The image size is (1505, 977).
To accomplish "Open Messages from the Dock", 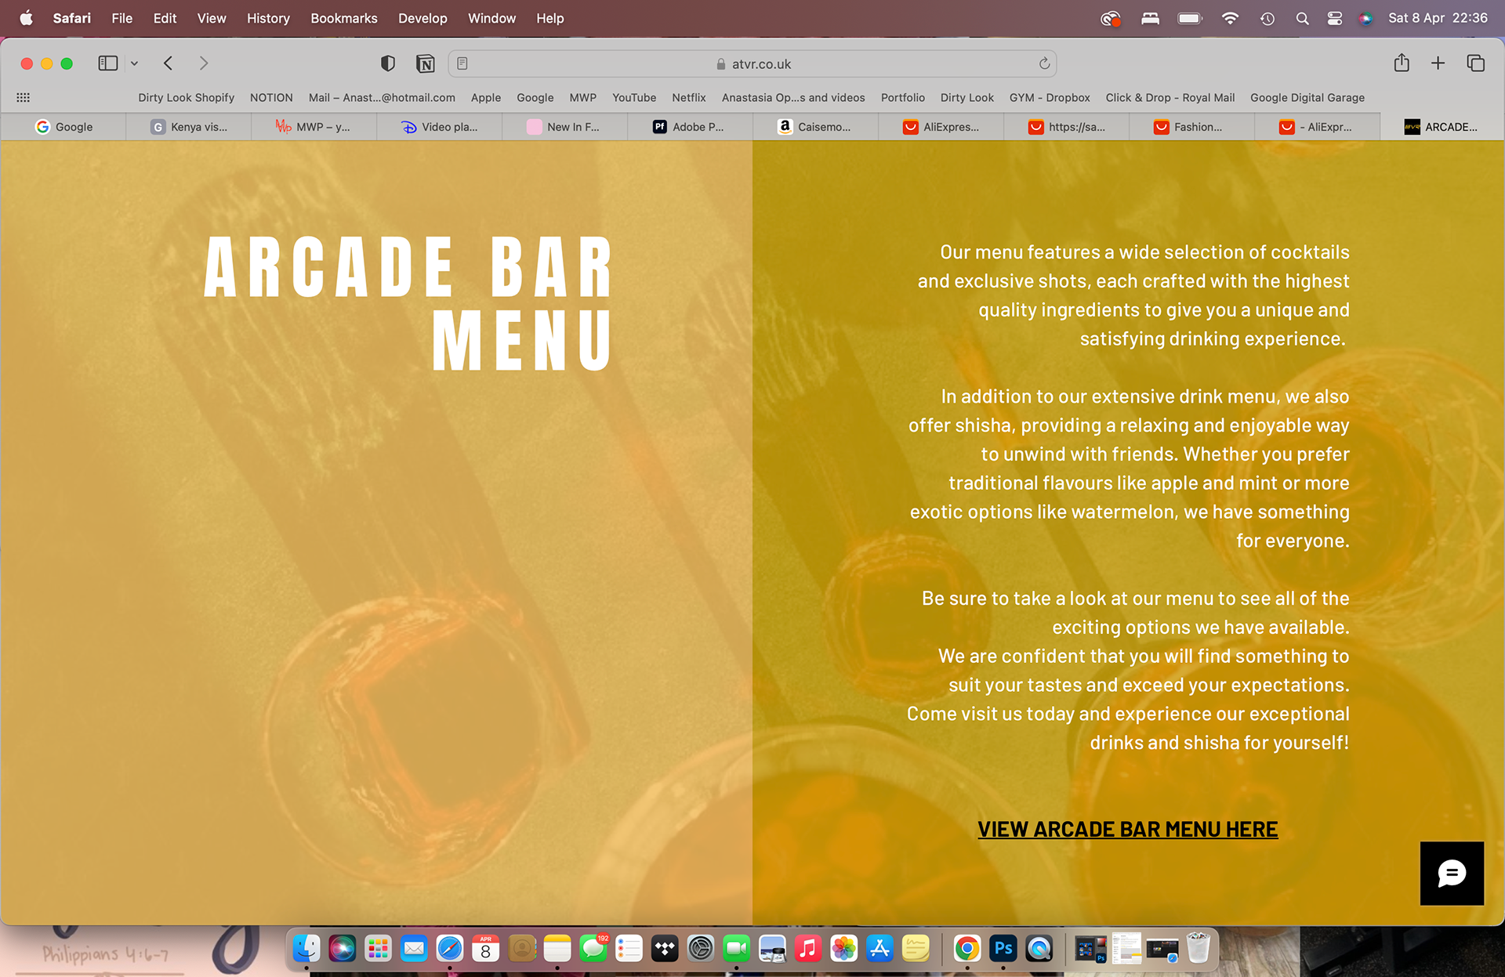I will (x=593, y=949).
